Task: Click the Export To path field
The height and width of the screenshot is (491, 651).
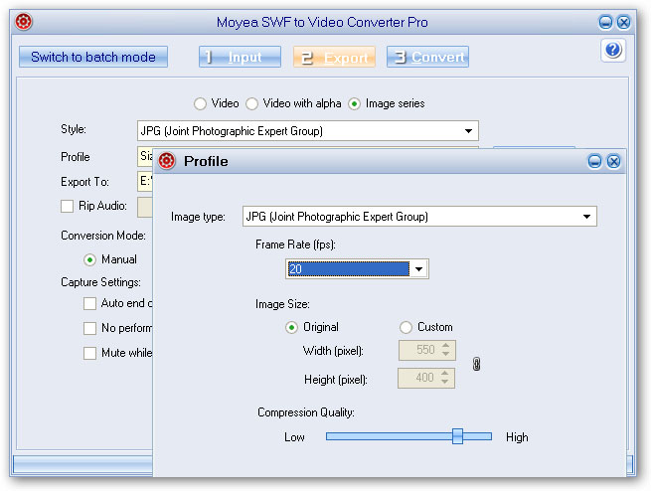Action: pyautogui.click(x=145, y=182)
